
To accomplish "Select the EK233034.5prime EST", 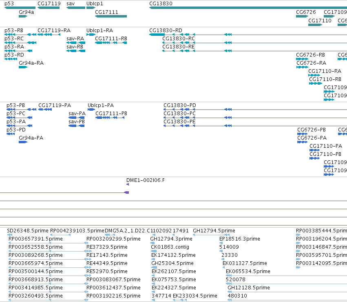I will click(179, 300).
